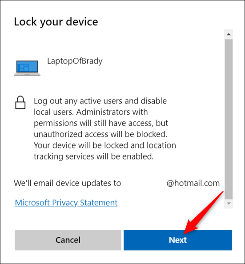Click the "tracking services will be enabled" line
Screen dimensions: 245x264
tap(94, 156)
